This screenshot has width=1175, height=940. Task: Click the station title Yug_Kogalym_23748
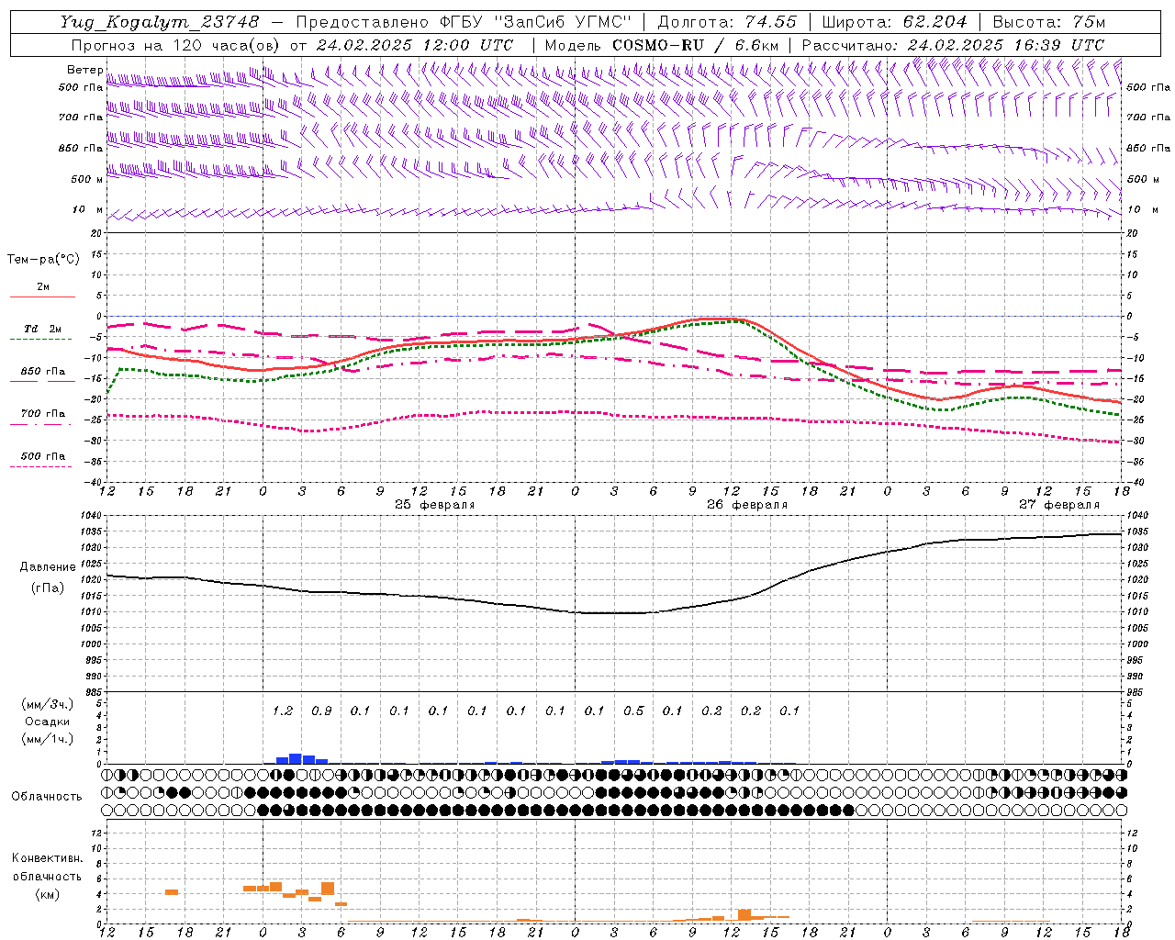tap(160, 22)
